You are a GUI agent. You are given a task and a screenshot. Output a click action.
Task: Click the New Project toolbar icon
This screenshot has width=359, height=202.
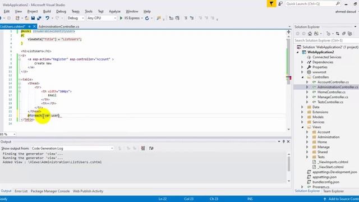click(17, 18)
